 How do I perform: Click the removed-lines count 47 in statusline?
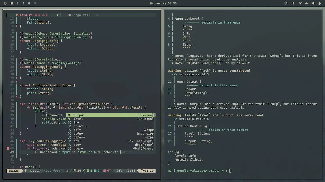tap(107, 171)
